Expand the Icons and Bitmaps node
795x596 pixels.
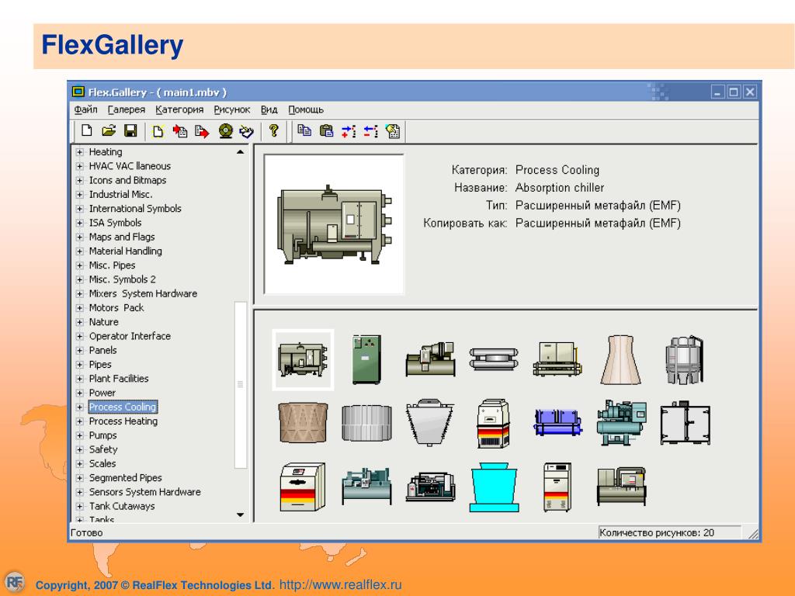(x=80, y=180)
